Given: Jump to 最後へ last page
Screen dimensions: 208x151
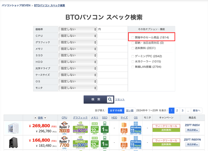Looking at the screenshot, I should pos(197,110).
